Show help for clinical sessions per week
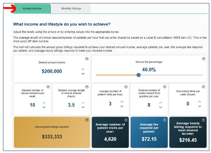 coord(48,87)
